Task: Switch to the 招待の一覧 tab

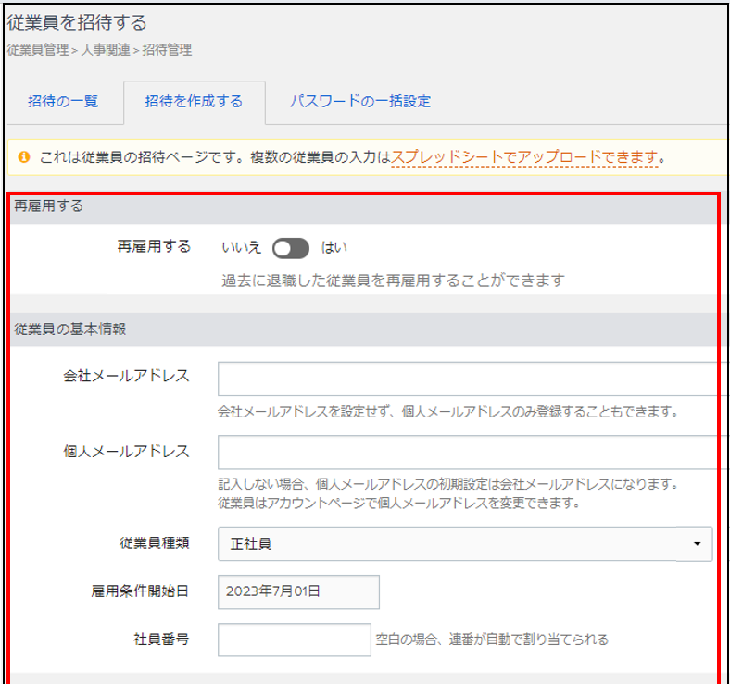Action: click(63, 101)
